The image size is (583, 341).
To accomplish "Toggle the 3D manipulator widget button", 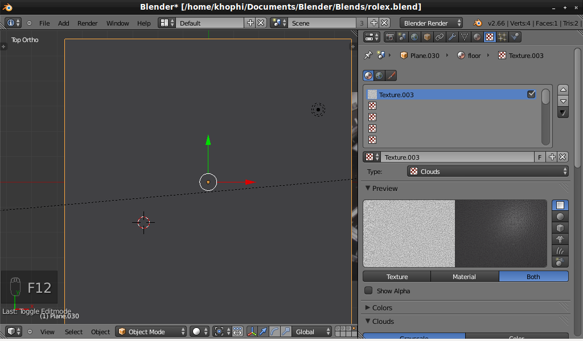I will (x=251, y=331).
